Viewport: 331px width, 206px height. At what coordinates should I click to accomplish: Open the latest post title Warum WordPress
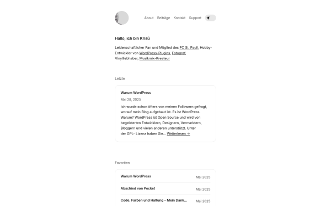coord(136,92)
